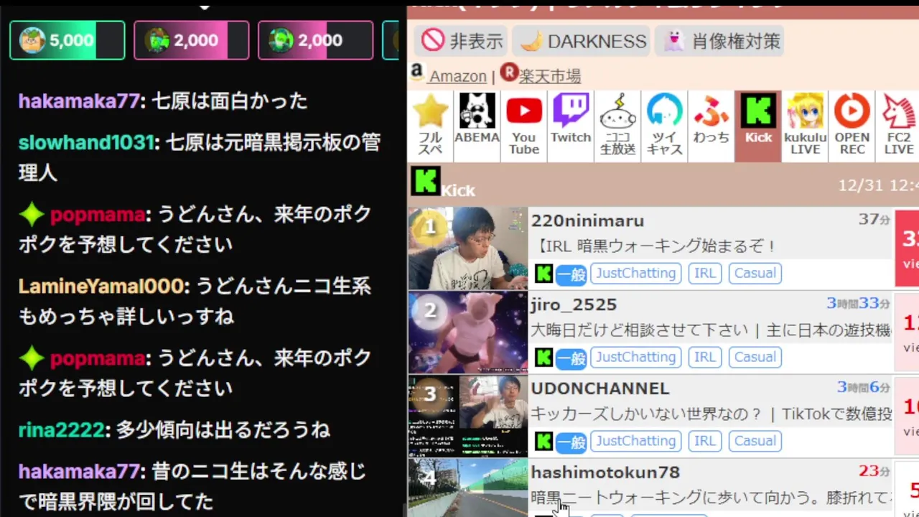Click JustChatting tag in 220ninimaru row
Viewport: 919px width, 517px height.
click(635, 273)
